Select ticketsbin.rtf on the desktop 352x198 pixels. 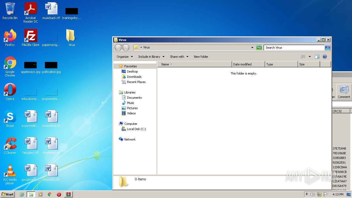pyautogui.click(x=51, y=173)
